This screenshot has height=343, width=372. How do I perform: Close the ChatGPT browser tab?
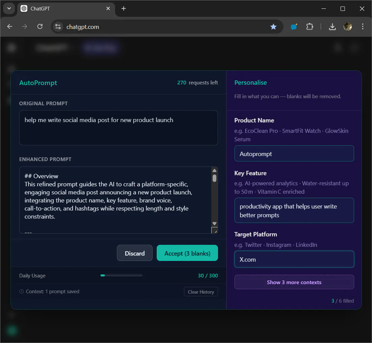tap(108, 8)
